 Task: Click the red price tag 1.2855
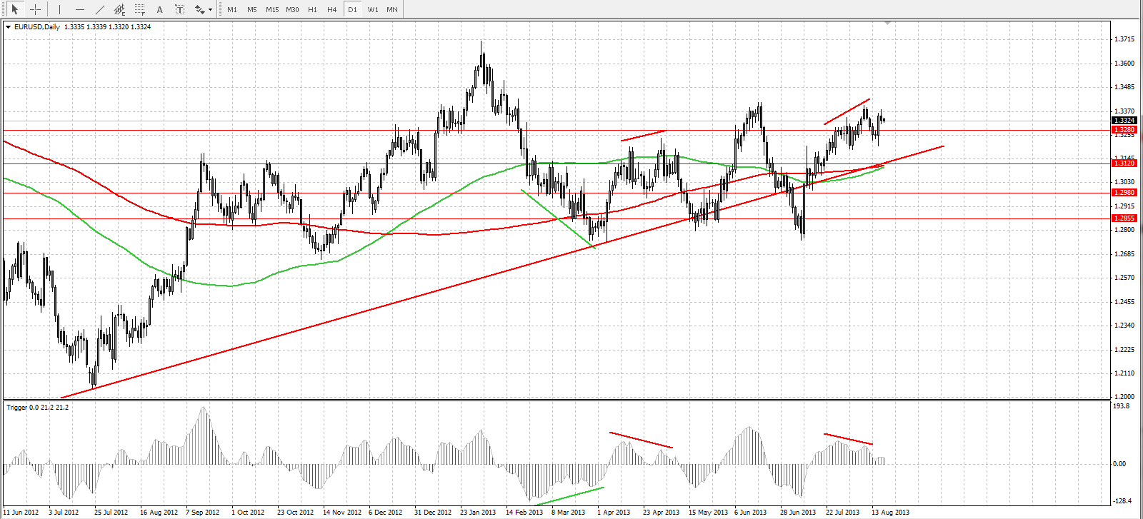(x=1124, y=218)
